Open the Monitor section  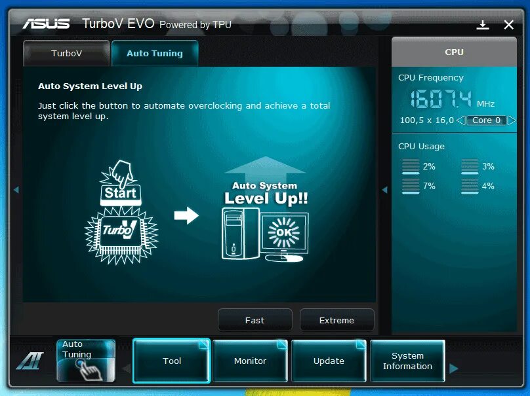(x=250, y=361)
